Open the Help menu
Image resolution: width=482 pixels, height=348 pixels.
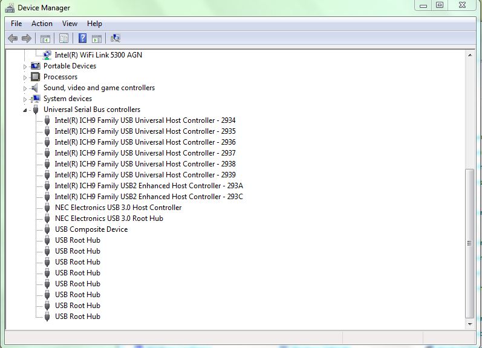[94, 24]
